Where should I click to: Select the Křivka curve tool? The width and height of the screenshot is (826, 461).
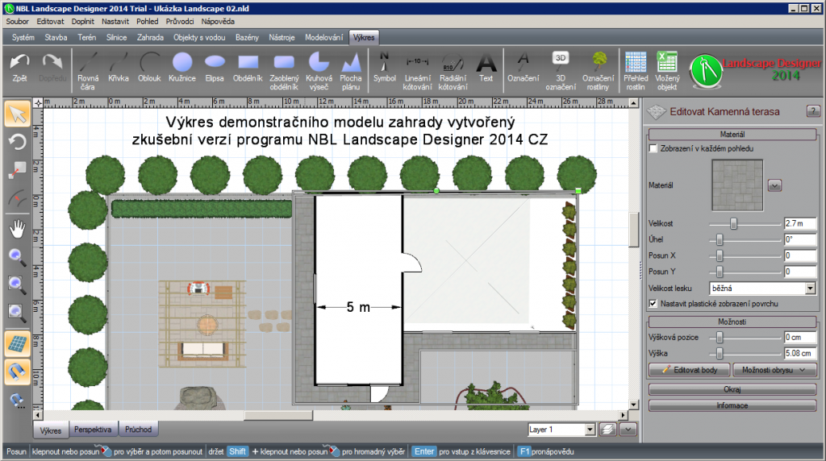point(119,68)
